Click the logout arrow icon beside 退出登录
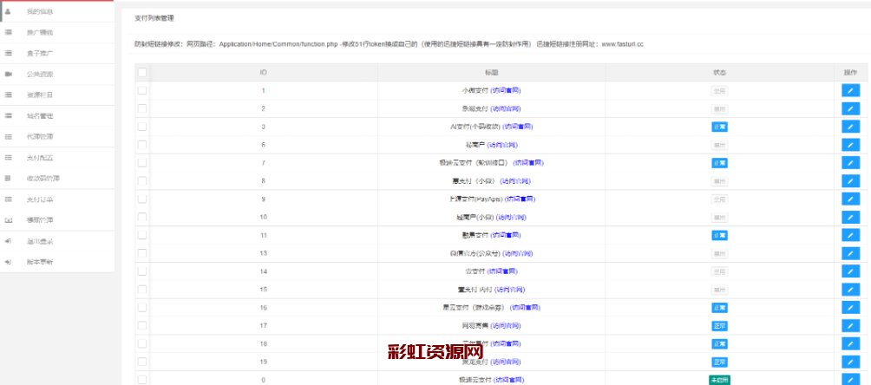The width and height of the screenshot is (871, 385). pyautogui.click(x=8, y=241)
